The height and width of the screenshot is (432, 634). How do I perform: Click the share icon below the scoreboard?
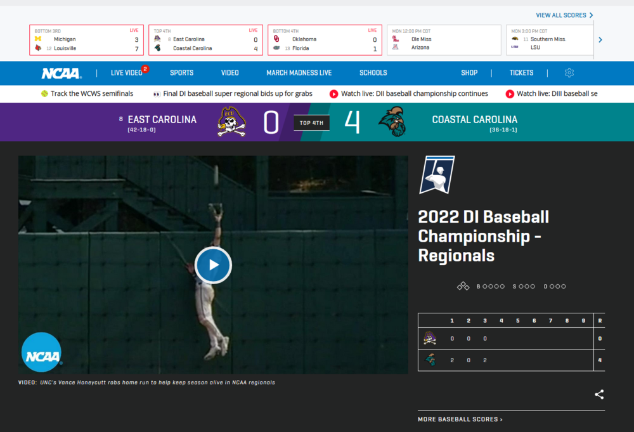pos(599,395)
